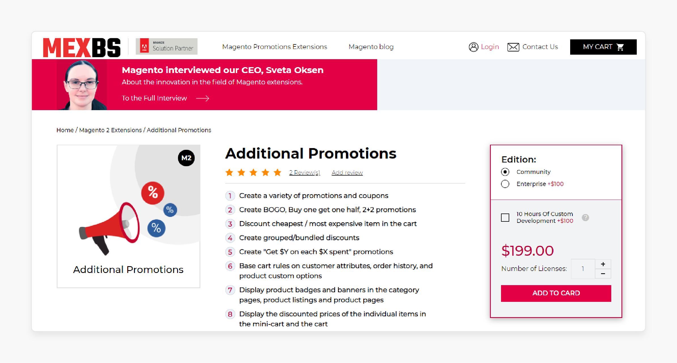Click the Edition: heading
The image size is (677, 363).
519,159
